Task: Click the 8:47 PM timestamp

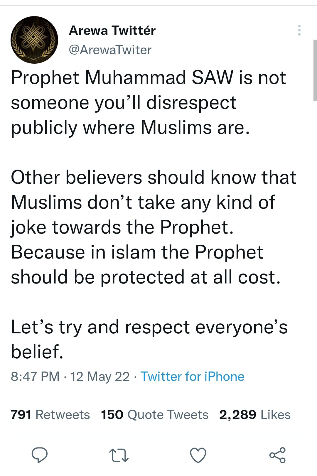Action: tap(35, 377)
